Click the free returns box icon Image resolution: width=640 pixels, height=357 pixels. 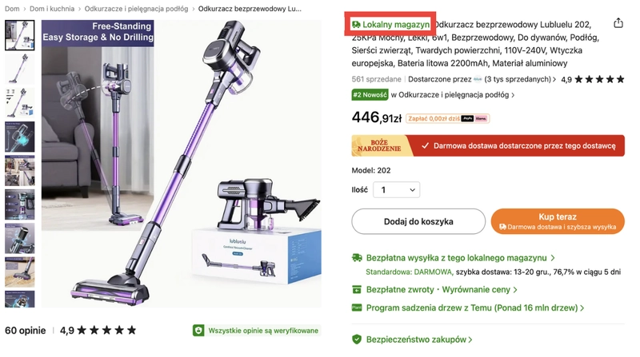[357, 289]
